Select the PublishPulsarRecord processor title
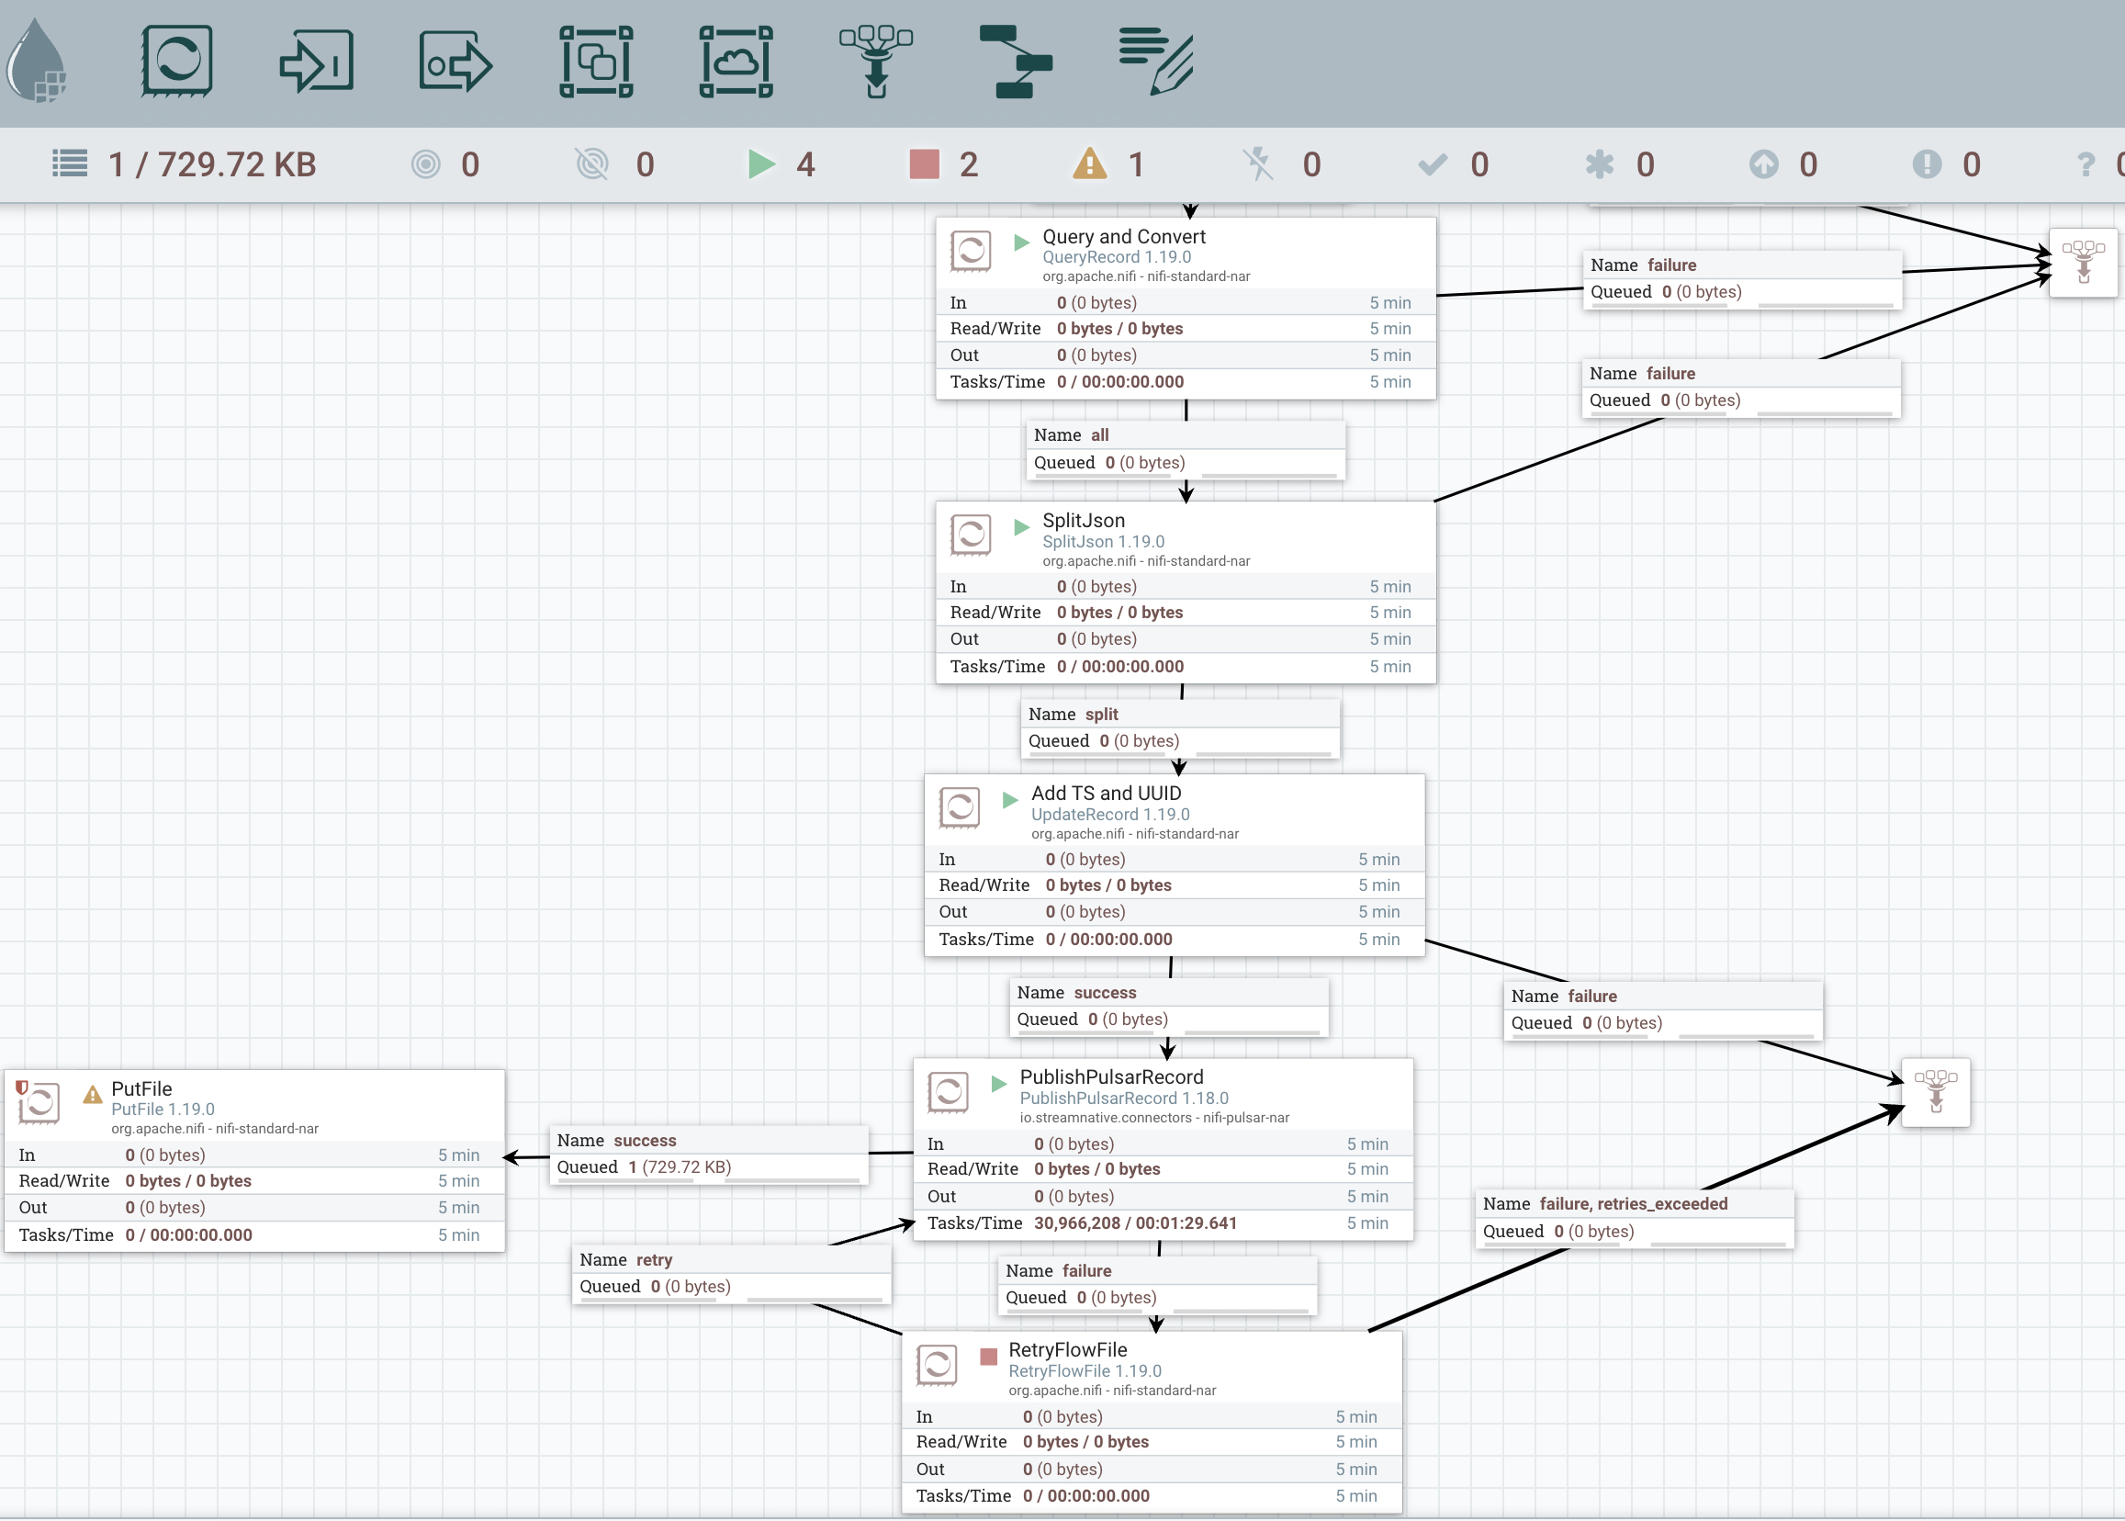Screen dimensions: 2125x1521 point(1111,1077)
